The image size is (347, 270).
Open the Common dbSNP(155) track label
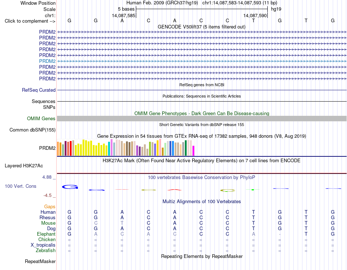[x=33, y=130]
